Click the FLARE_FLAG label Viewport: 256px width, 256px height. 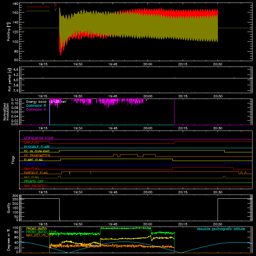click(x=33, y=160)
